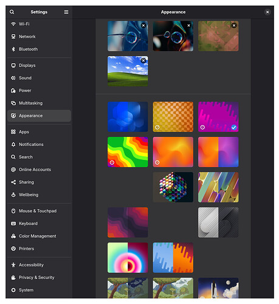Click the Wi-Fi signal icon

[x=13, y=24]
